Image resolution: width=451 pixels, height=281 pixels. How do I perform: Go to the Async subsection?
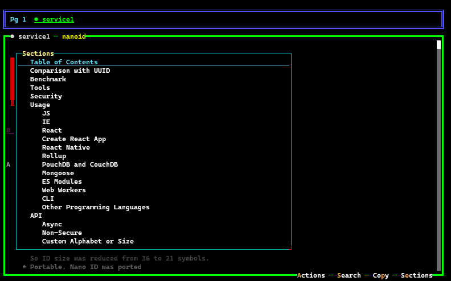(52, 224)
